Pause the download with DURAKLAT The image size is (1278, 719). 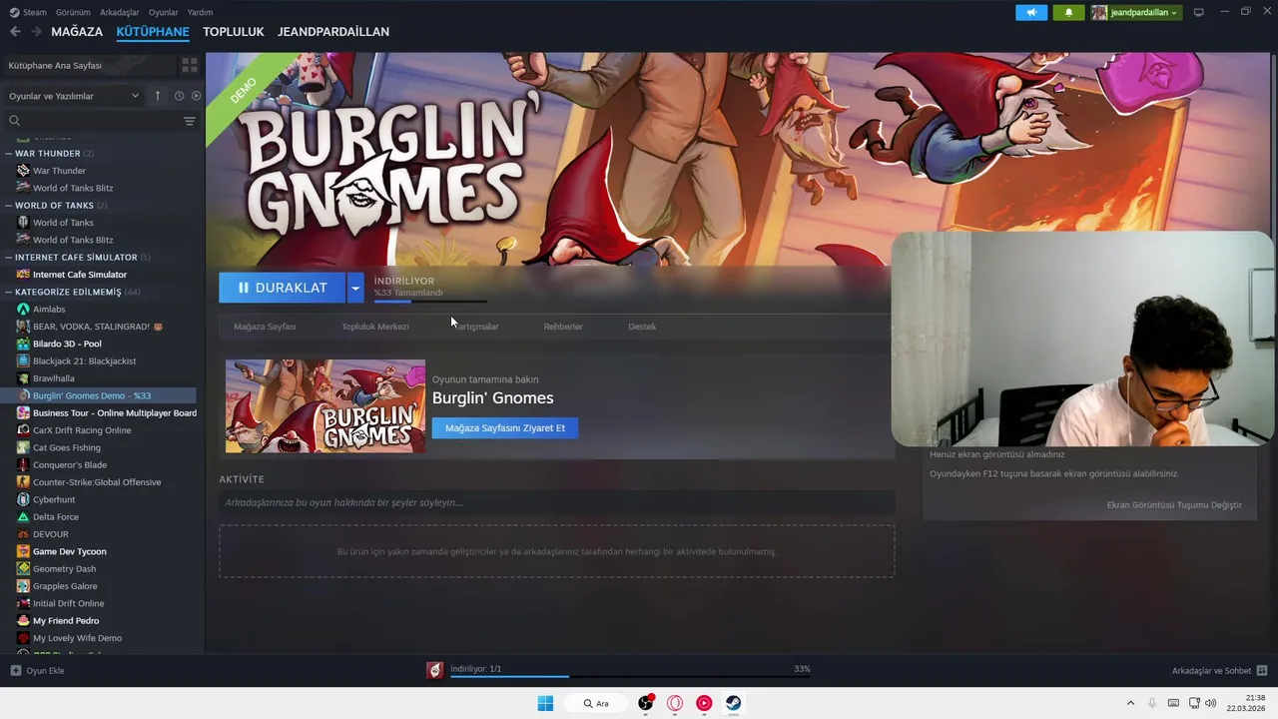pos(283,288)
